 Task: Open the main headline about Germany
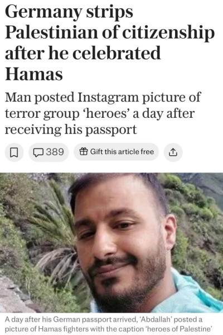[109, 42]
